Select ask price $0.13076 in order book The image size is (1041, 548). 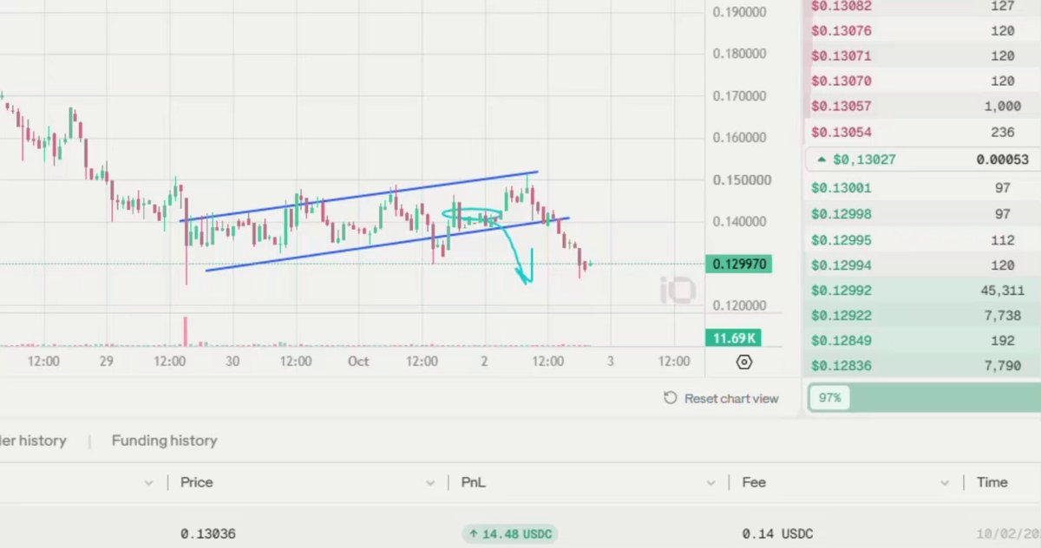pos(841,31)
